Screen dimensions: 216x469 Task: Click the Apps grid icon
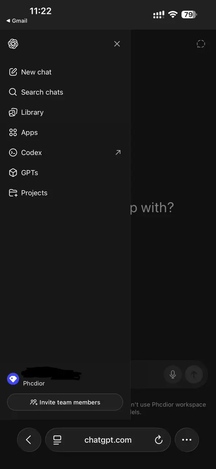(13, 133)
